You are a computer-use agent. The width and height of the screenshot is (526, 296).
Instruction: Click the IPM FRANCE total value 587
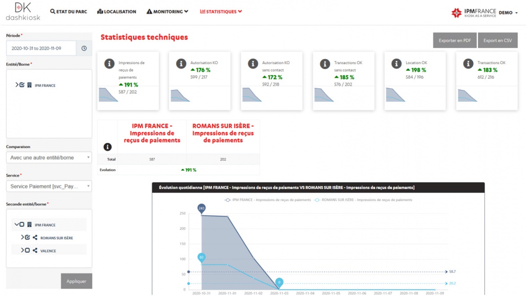click(152, 159)
